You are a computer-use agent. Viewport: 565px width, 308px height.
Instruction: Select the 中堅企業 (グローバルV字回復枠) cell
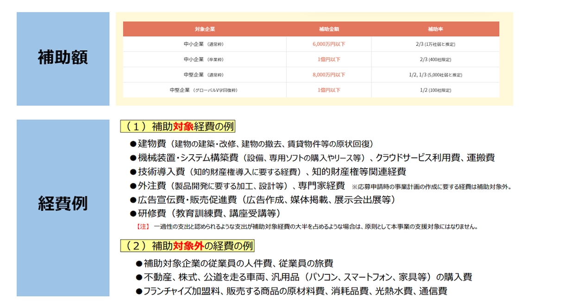[205, 90]
